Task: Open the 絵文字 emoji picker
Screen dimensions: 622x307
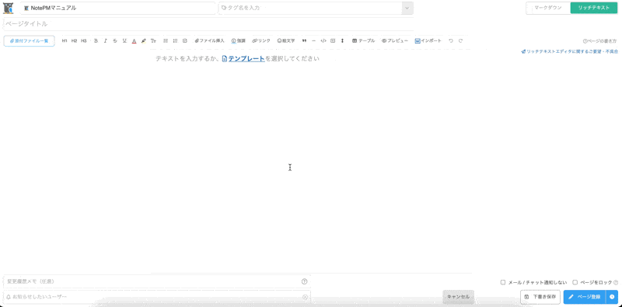Action: coord(286,41)
